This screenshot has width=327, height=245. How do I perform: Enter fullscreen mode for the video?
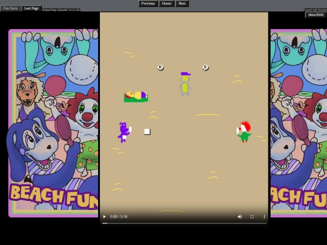coord(252,217)
